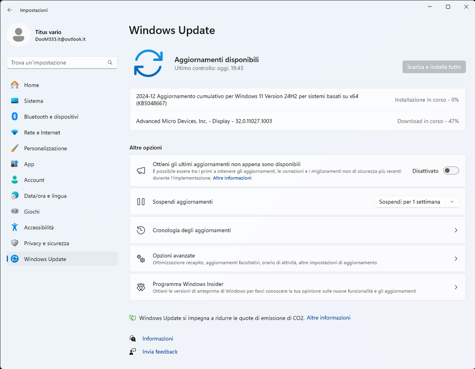475x369 pixels.
Task: Click the large blue update sync icon
Action: (x=149, y=63)
